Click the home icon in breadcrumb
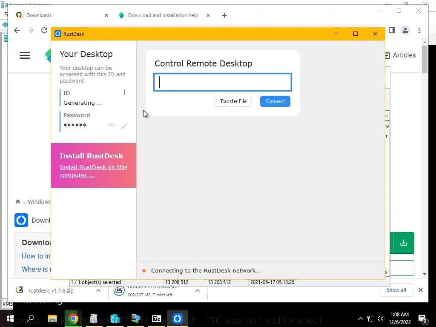This screenshot has width=436, height=327. tap(18, 201)
